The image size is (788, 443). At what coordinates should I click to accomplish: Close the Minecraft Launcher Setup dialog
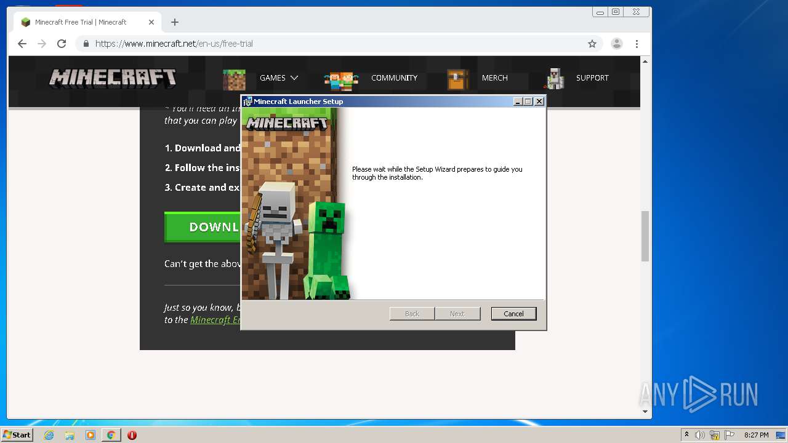coord(539,102)
